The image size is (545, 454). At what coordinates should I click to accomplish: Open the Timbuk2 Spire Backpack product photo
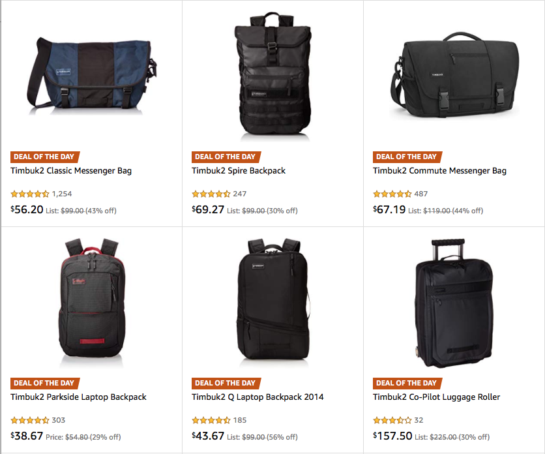coord(273,75)
